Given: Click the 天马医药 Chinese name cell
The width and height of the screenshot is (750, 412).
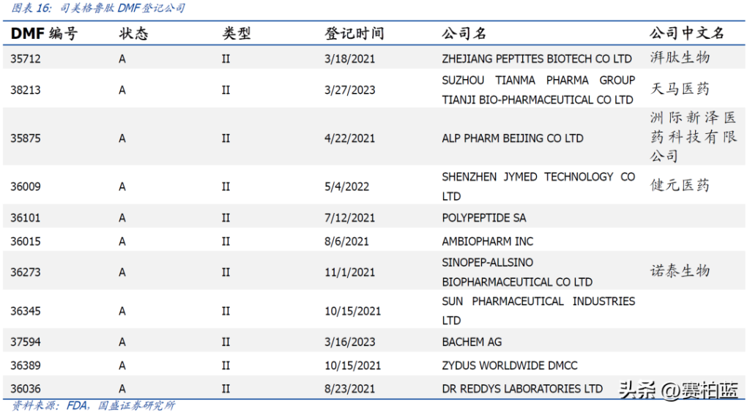Looking at the screenshot, I should 680,89.
